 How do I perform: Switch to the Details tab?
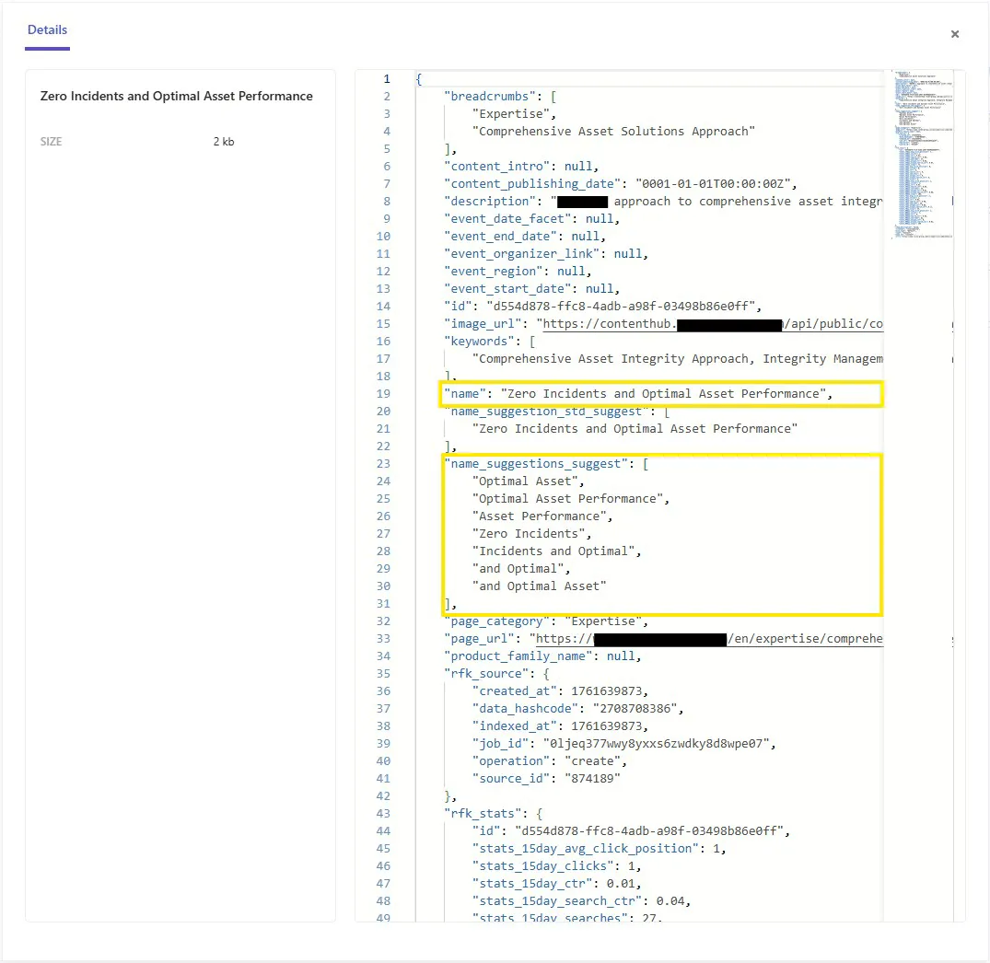point(47,29)
